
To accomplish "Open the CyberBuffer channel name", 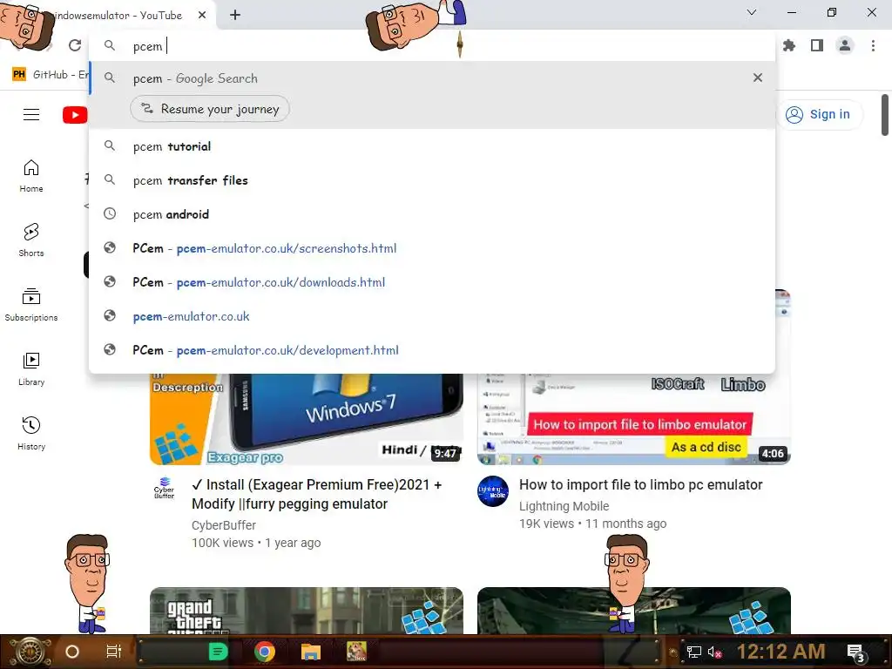I will [x=224, y=525].
